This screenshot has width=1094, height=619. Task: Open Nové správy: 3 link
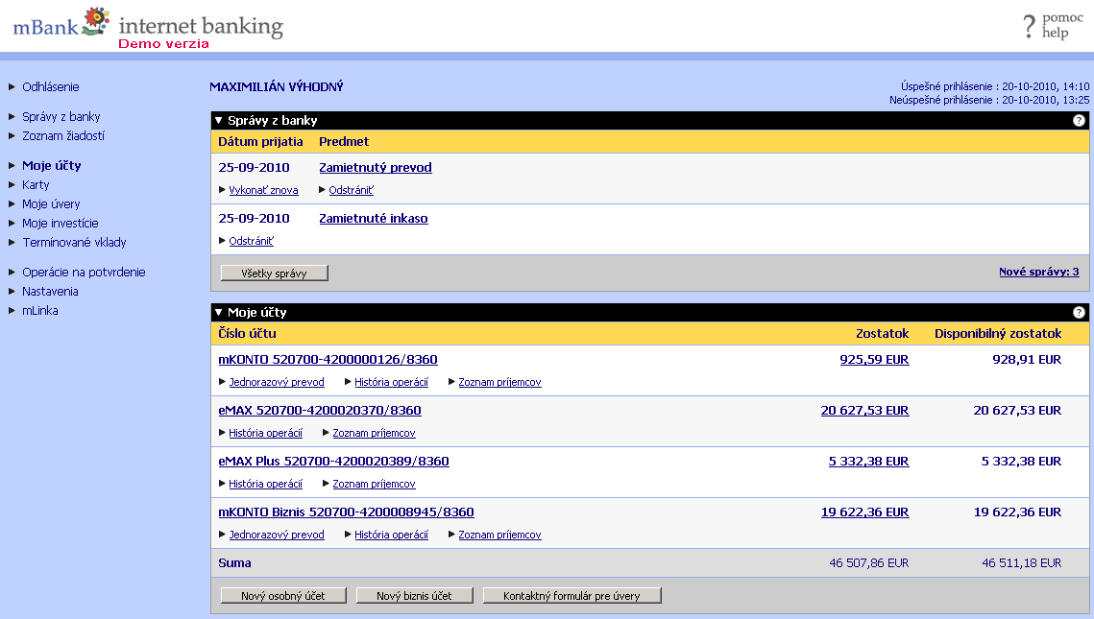pos(1039,272)
